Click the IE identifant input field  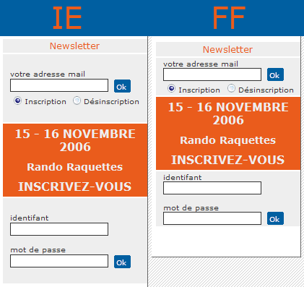59,229
